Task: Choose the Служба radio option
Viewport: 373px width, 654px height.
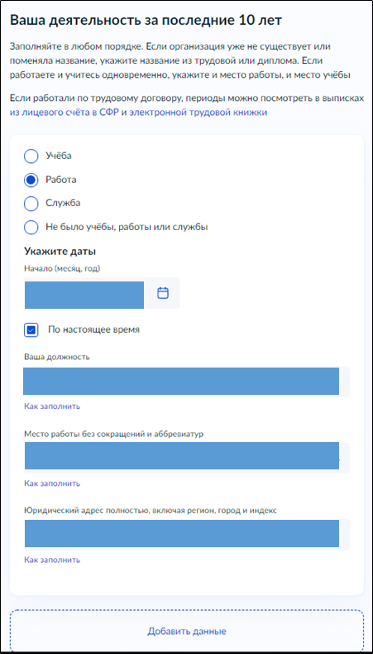Action: coord(31,204)
